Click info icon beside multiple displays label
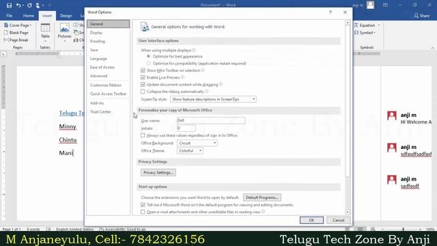This screenshot has height=246, width=437. pyautogui.click(x=194, y=50)
